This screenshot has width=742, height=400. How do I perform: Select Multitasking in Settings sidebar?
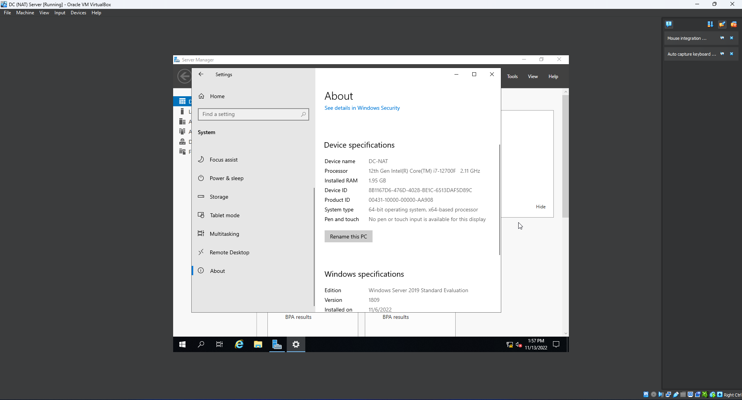pyautogui.click(x=224, y=234)
